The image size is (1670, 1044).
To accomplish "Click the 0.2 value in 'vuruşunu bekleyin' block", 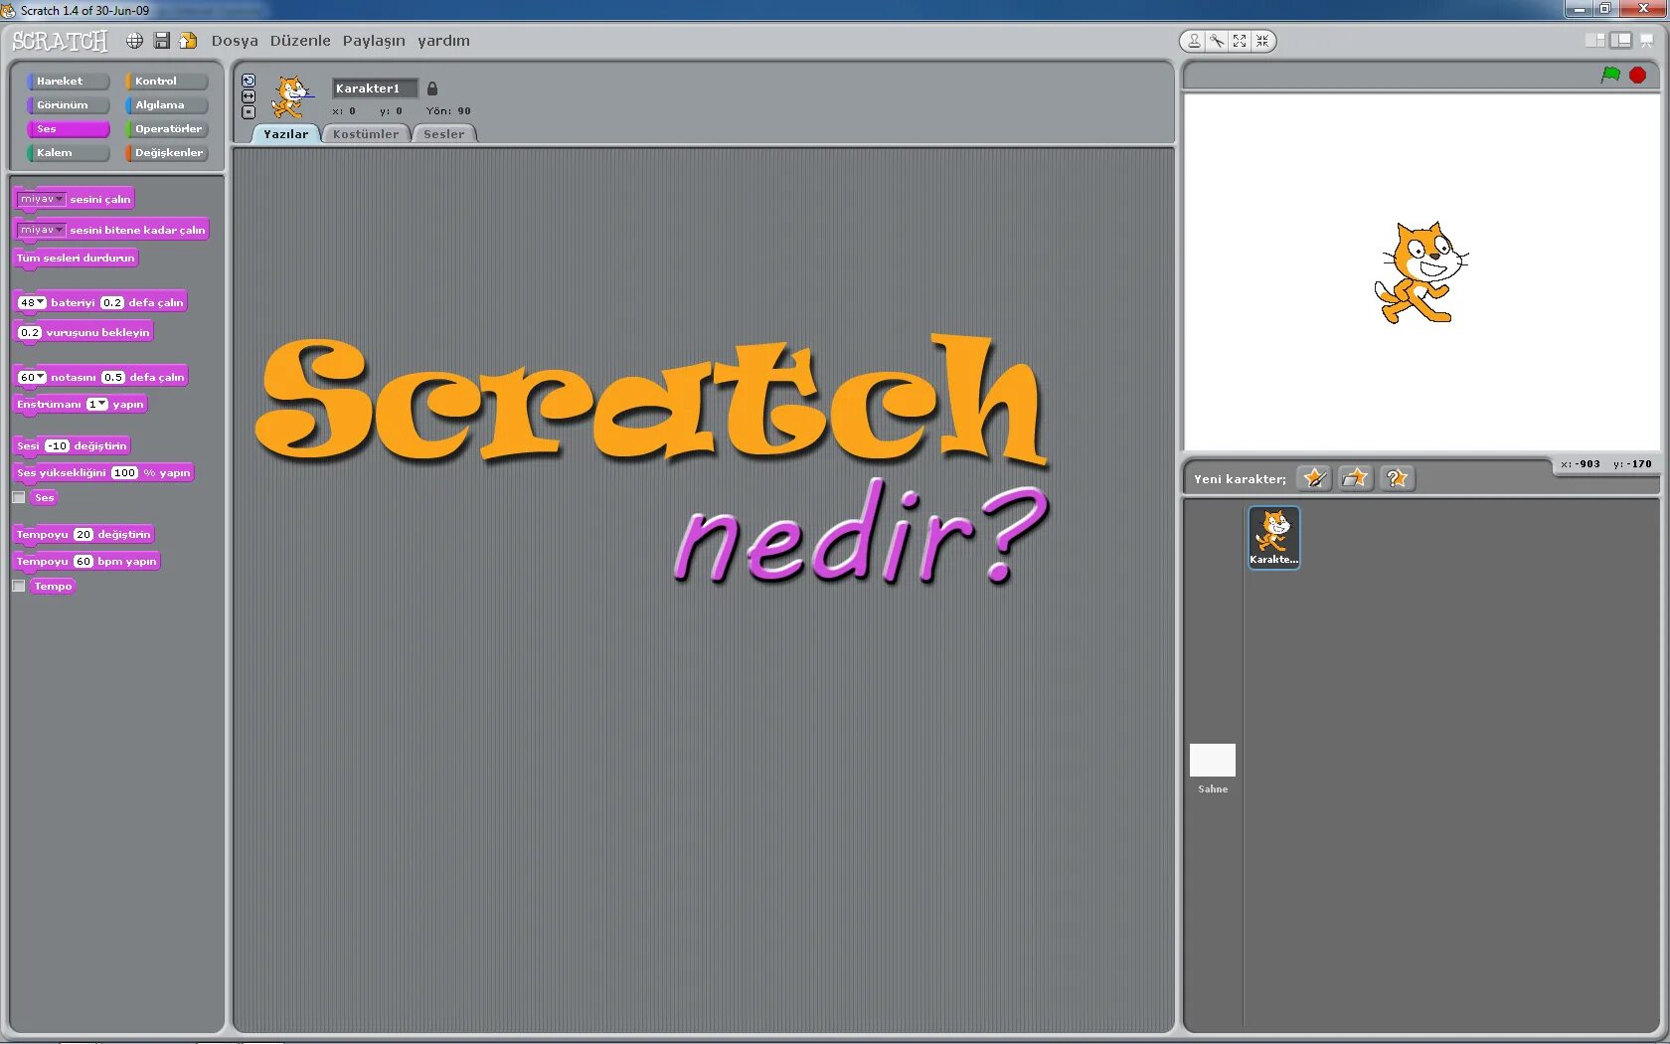I will [x=30, y=333].
